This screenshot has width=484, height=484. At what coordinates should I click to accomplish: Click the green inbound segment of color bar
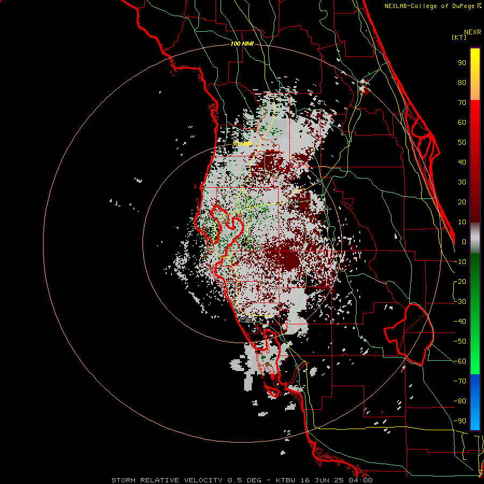coord(475,314)
